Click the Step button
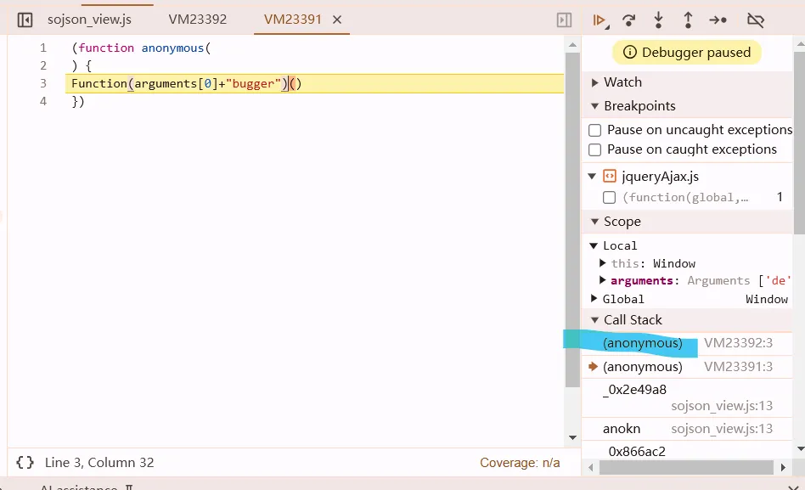Screen dimensions: 805x490 718,20
